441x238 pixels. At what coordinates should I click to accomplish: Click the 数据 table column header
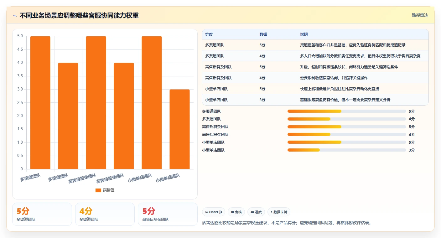(263, 34)
